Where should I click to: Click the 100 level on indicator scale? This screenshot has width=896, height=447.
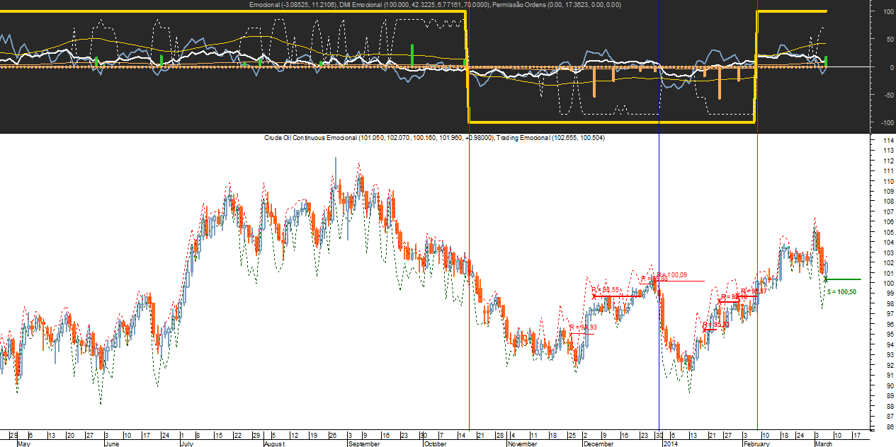point(888,11)
